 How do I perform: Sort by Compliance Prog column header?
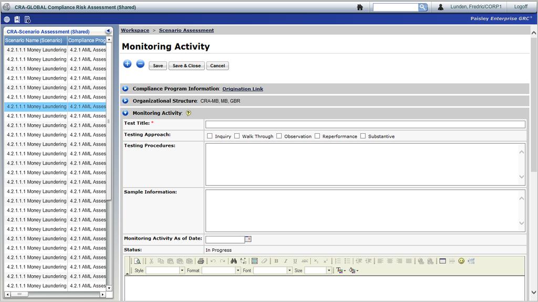(87, 40)
